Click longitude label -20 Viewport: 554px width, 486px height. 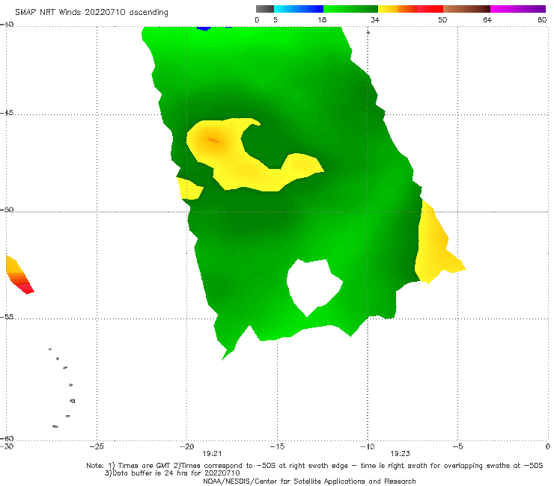[x=186, y=446]
